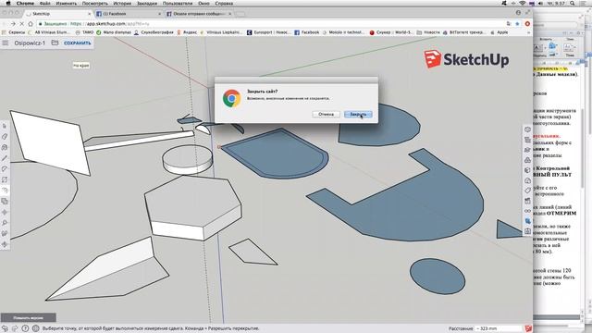Go to Chrome home page button

point(31,24)
